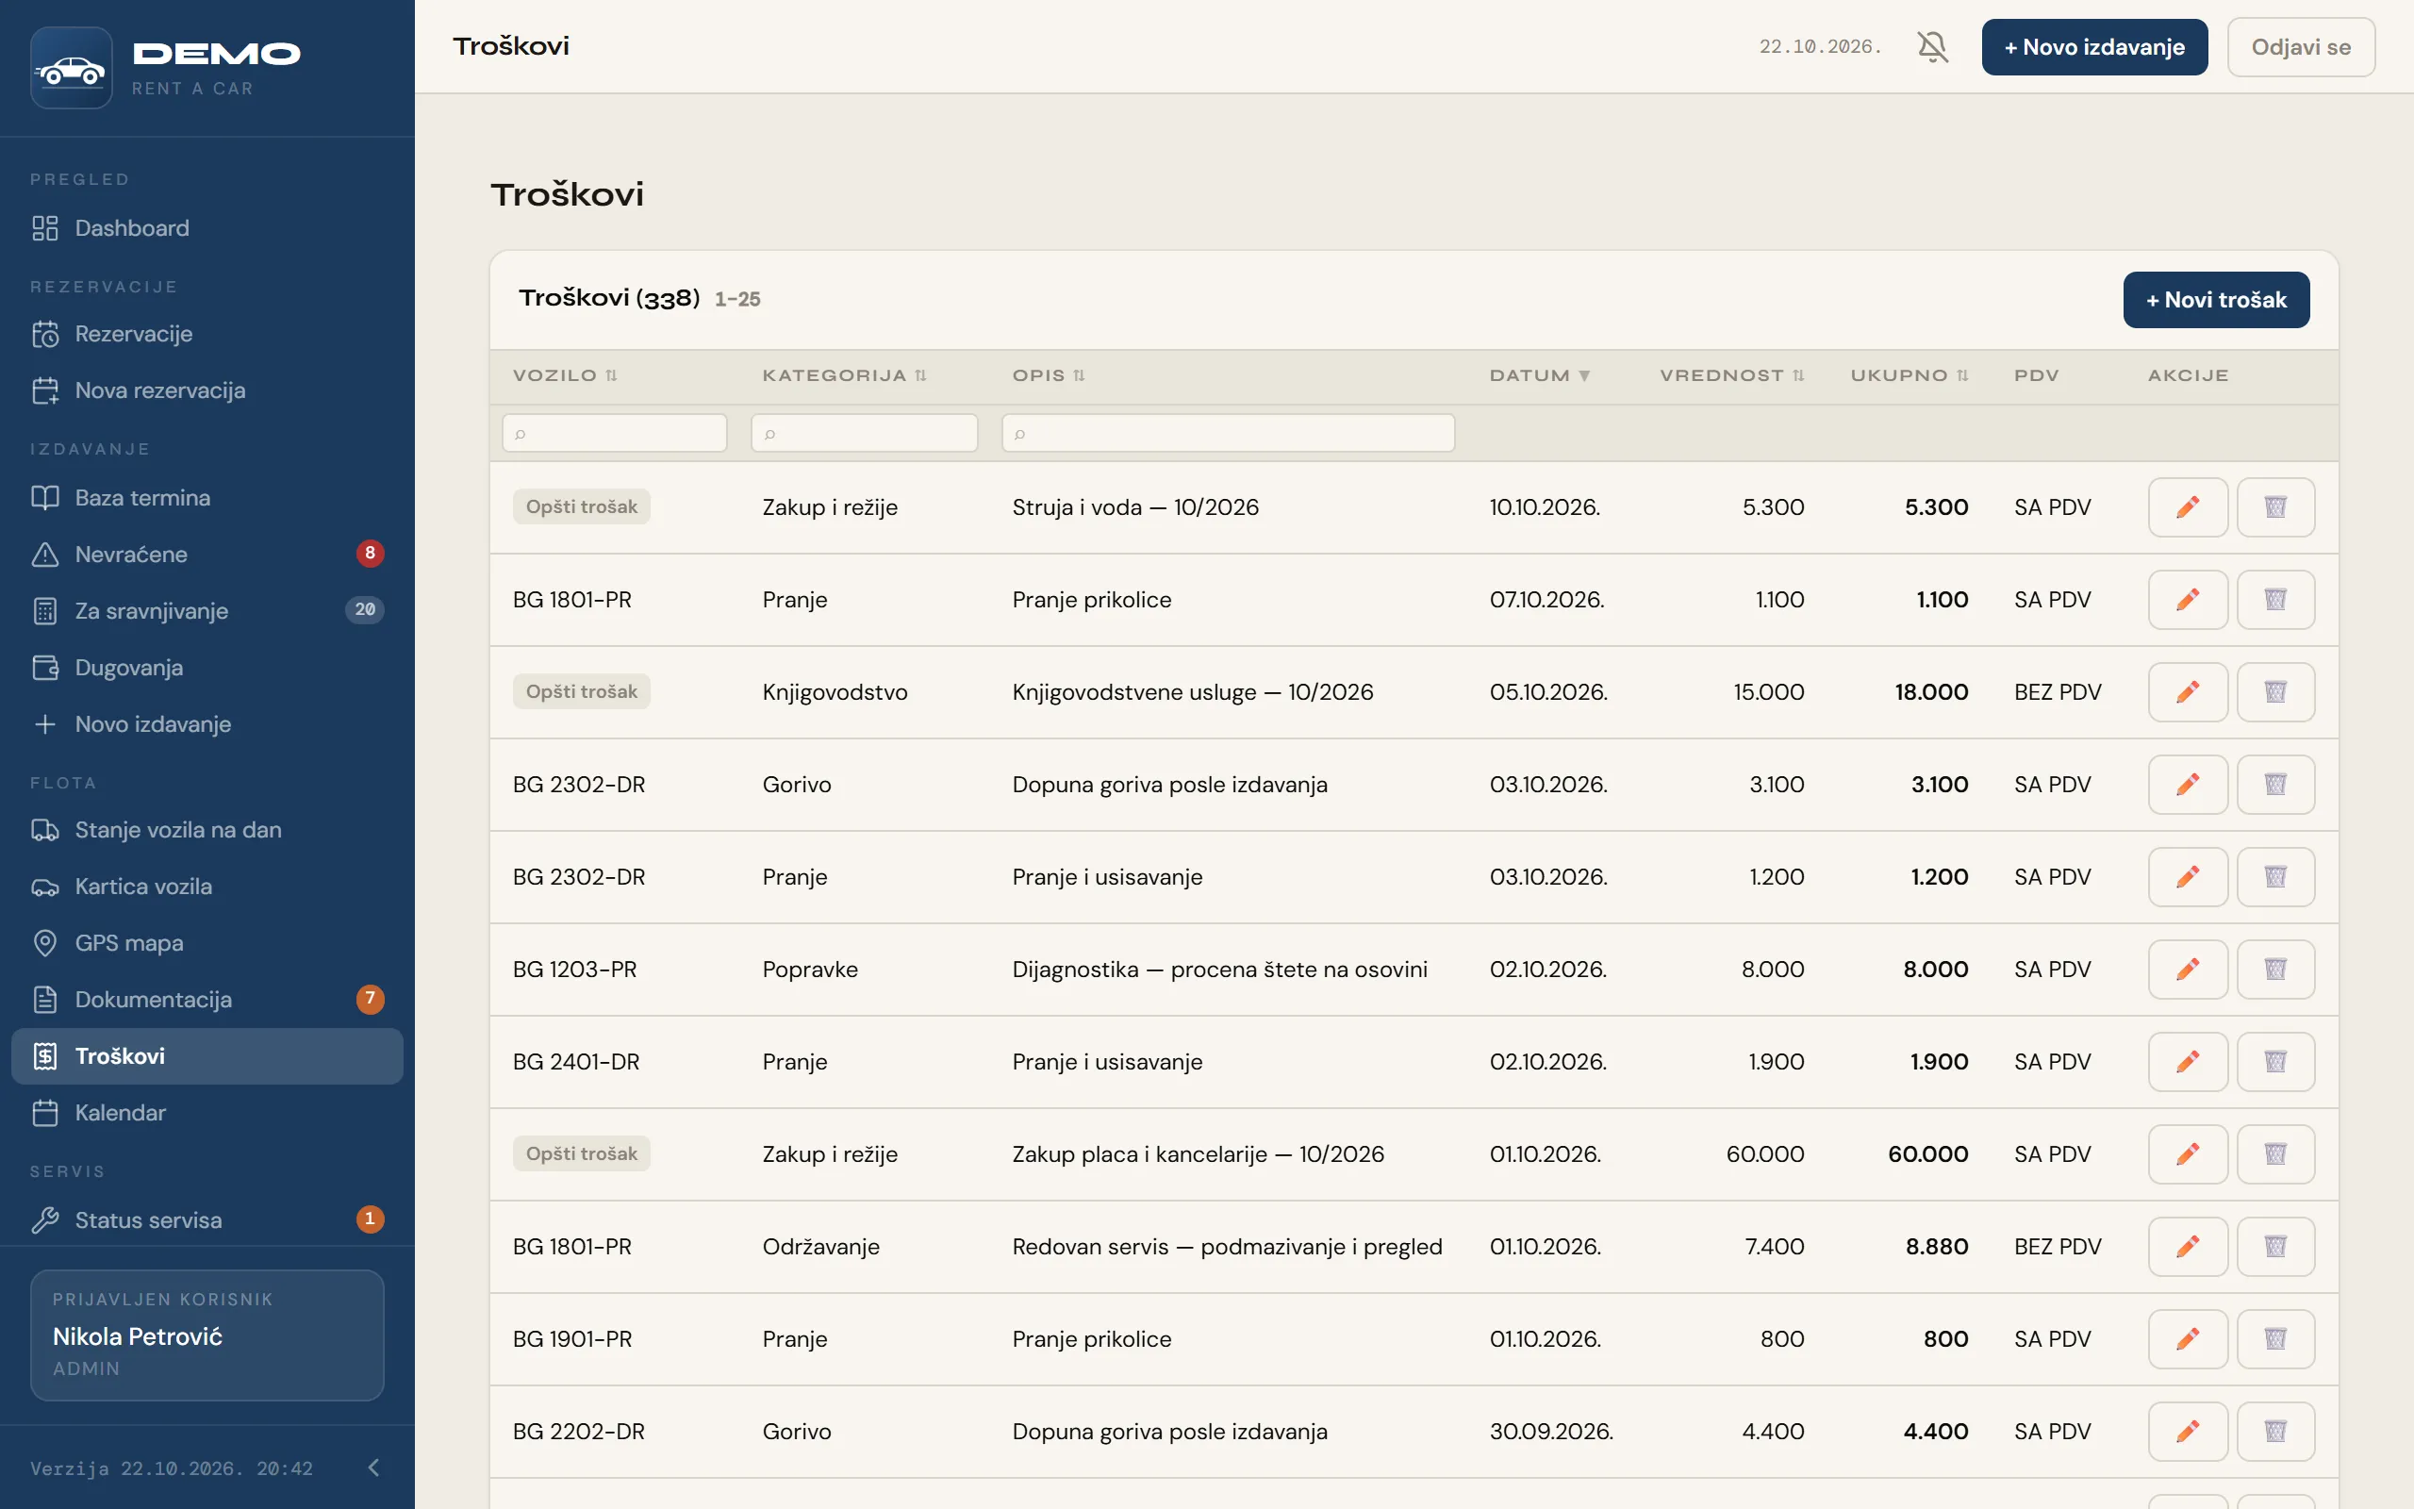Open Stanje vozila na dan
This screenshot has width=2414, height=1509.
tap(207, 829)
